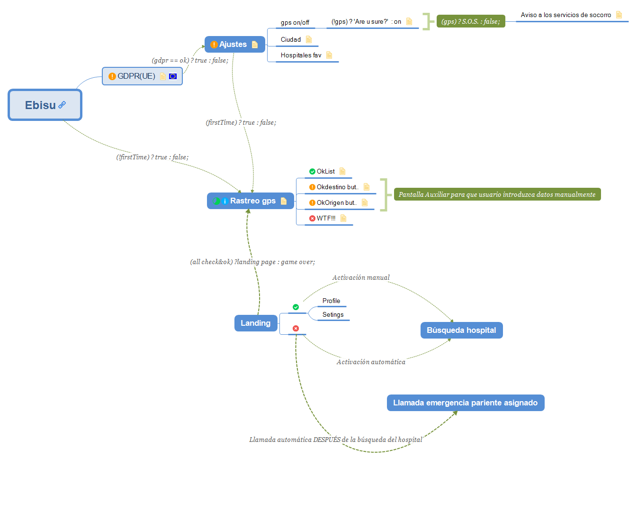Select the GDPR(UE) topic text
Viewport: 637px width, 514px height.
pyautogui.click(x=136, y=76)
